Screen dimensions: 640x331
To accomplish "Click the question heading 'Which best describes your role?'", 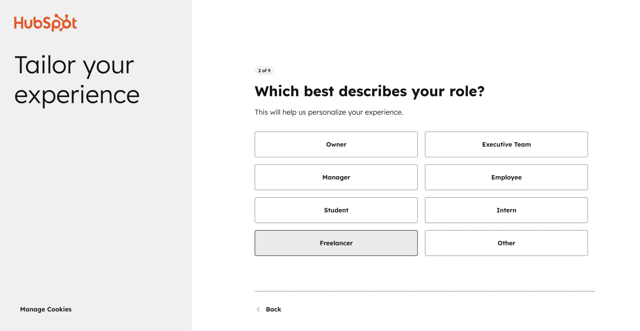I will pos(370,91).
